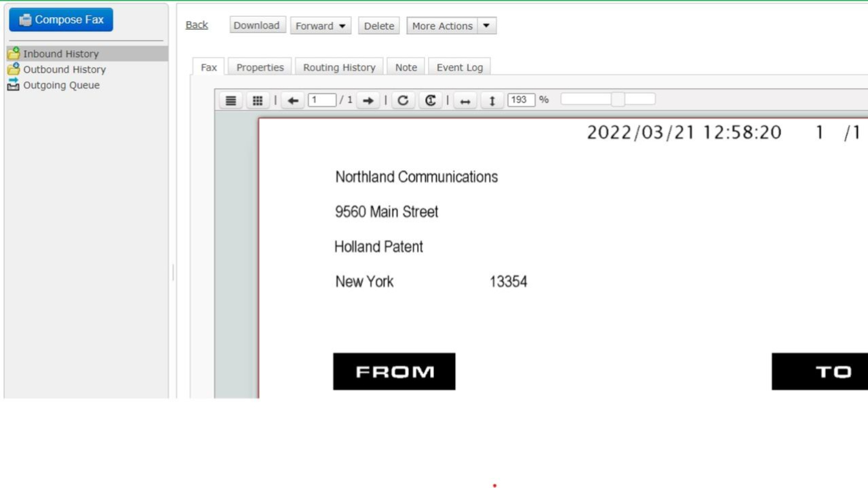Switch to the Fax tab

[209, 67]
